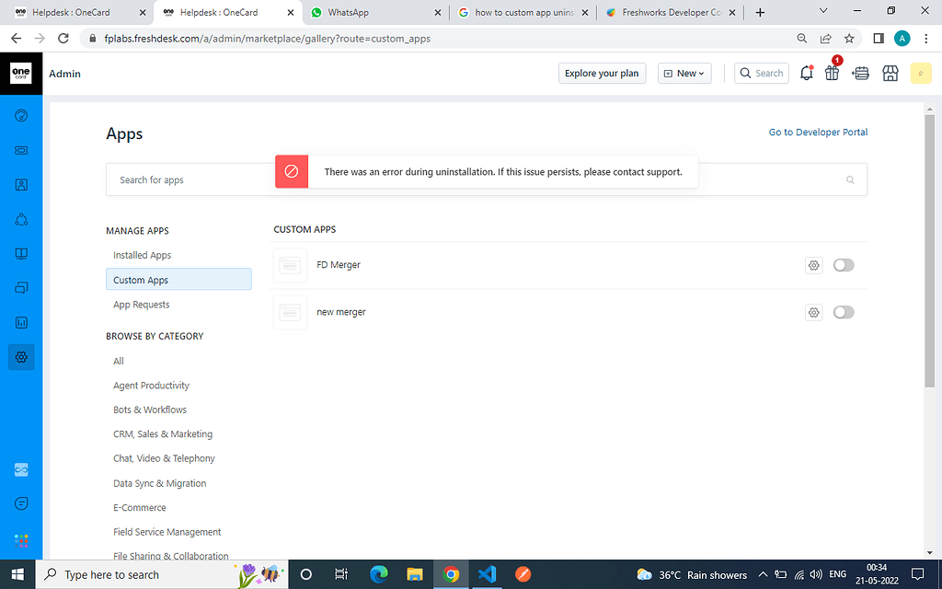Image resolution: width=942 pixels, height=589 pixels.
Task: Select Custom Apps under Manage Apps
Action: click(140, 279)
